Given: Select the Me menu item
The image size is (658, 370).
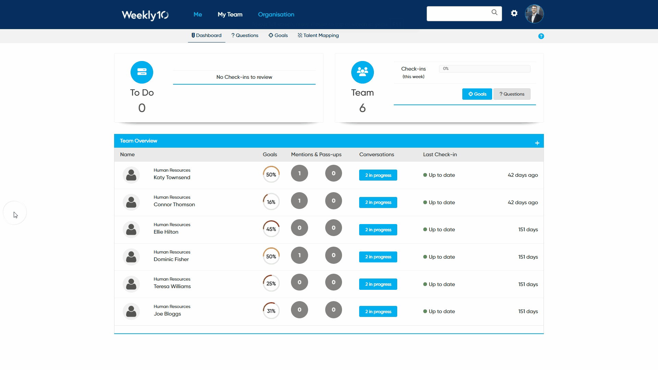Looking at the screenshot, I should pos(198,14).
